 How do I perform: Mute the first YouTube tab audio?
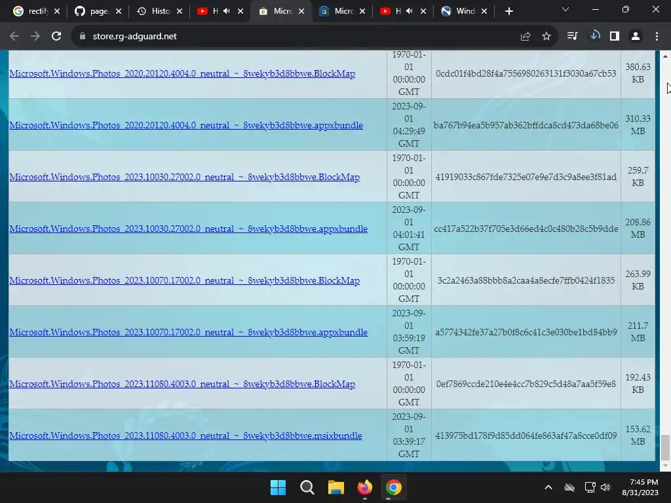(226, 11)
